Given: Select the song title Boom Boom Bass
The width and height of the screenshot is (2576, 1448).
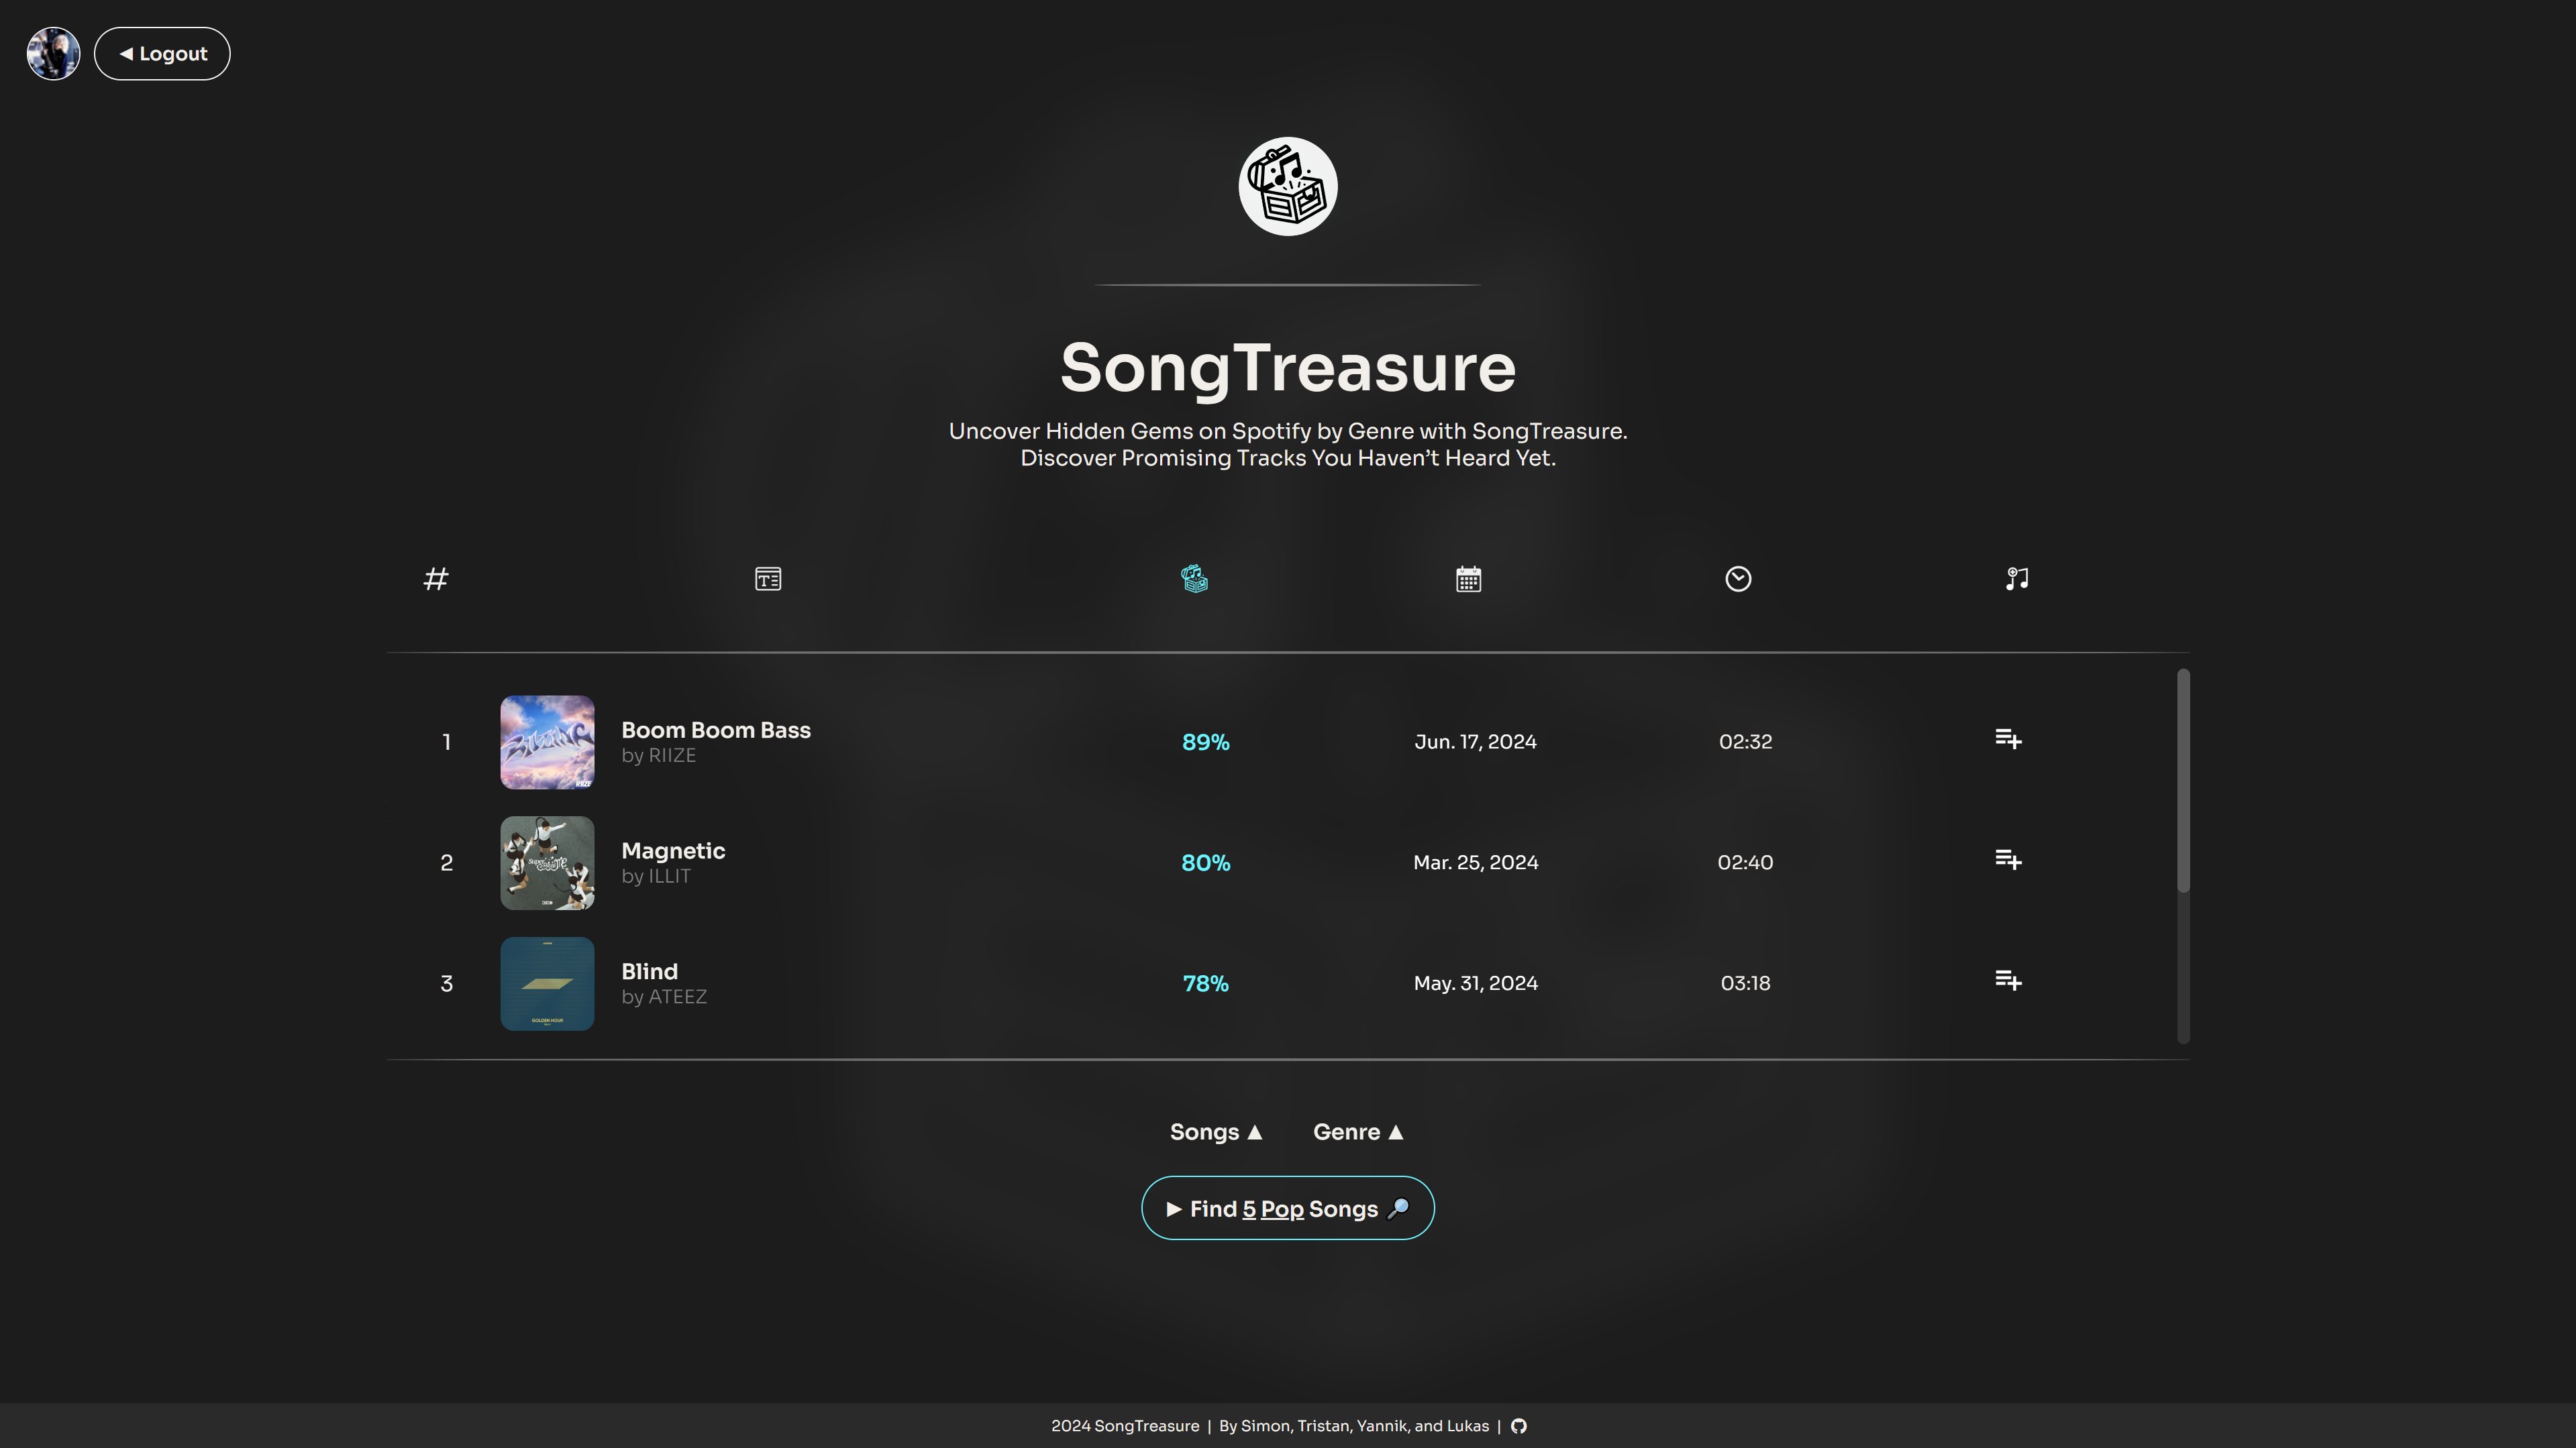Looking at the screenshot, I should 716,730.
